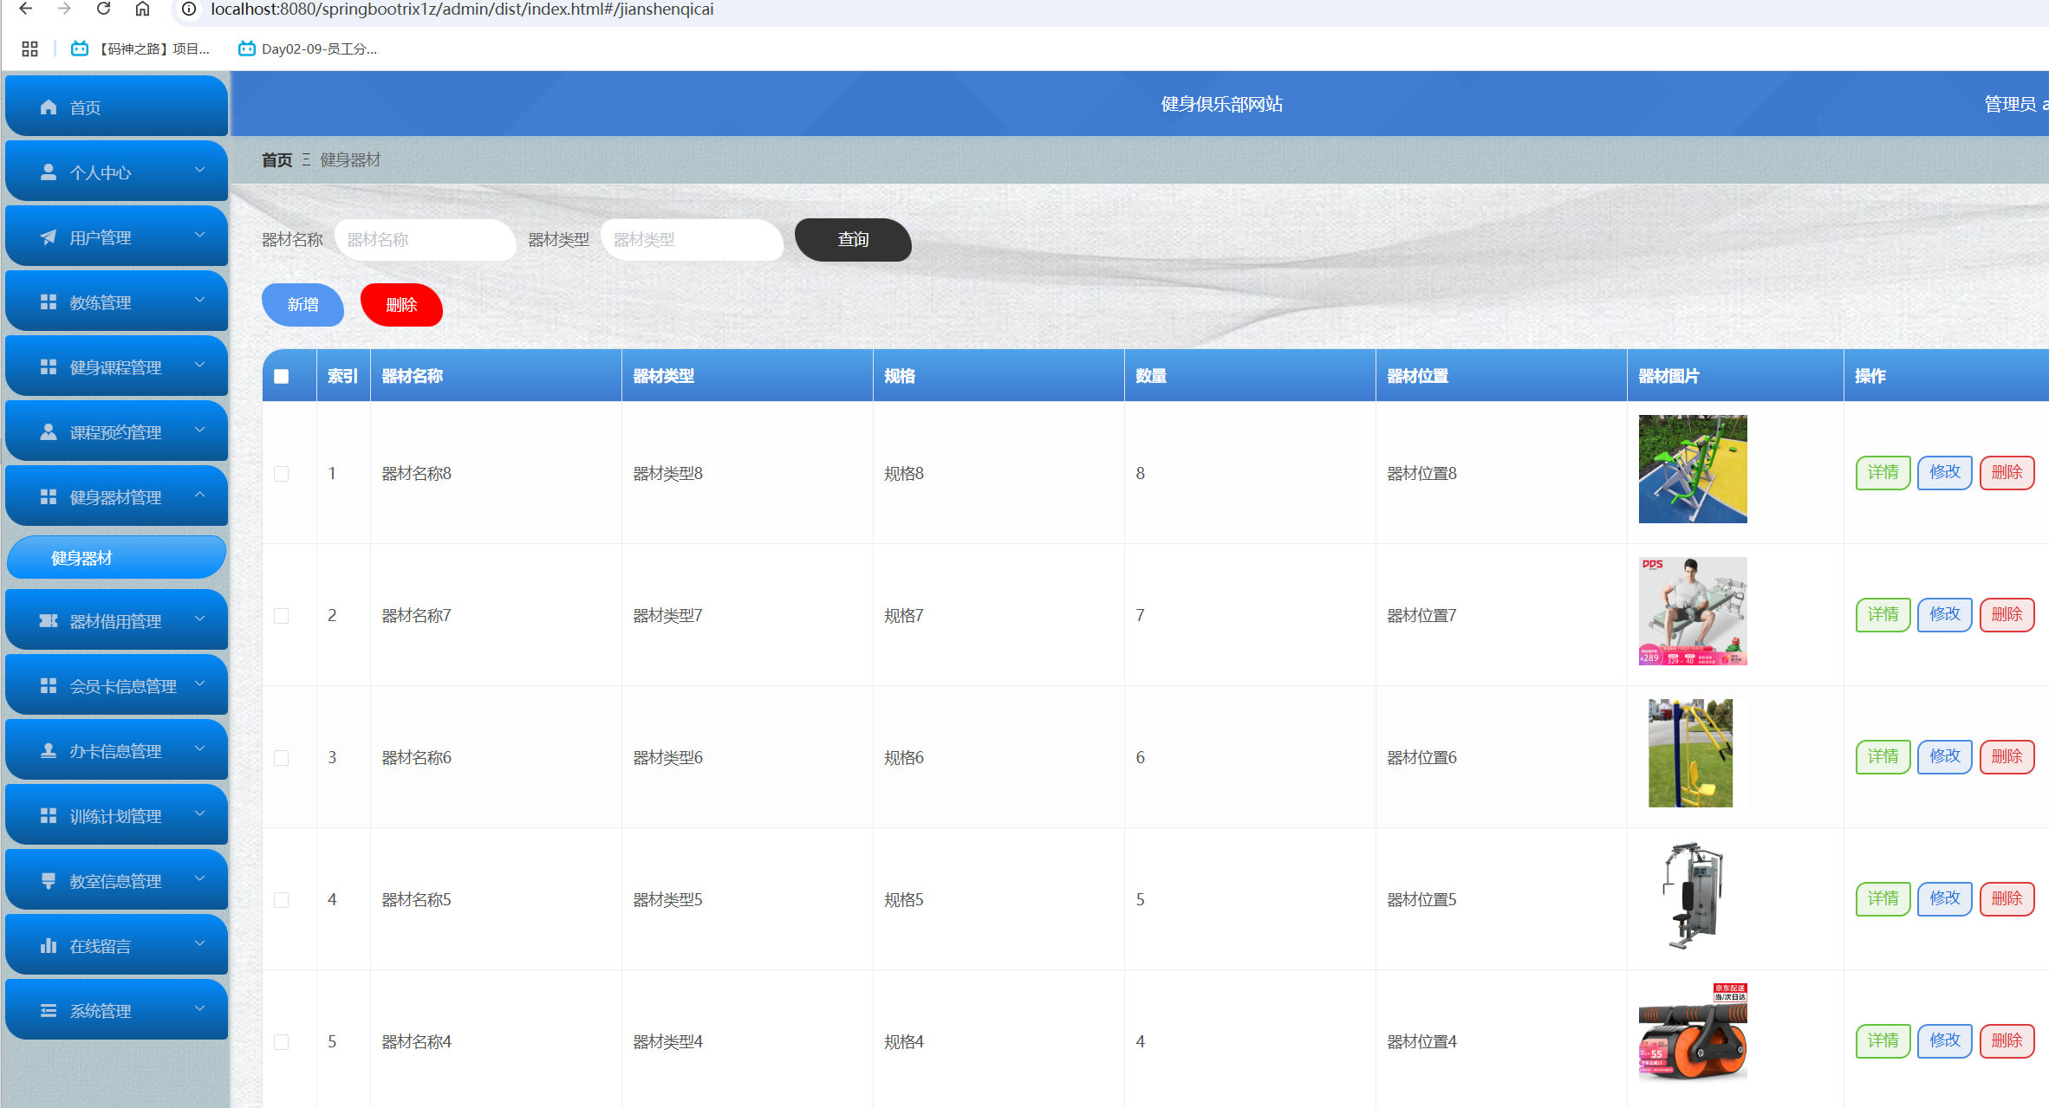The image size is (2049, 1108).
Task: Click the bar chart icon beside 在线留言
Action: pyautogui.click(x=49, y=946)
